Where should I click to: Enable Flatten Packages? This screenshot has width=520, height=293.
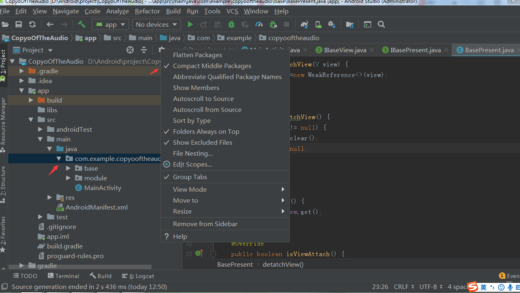pyautogui.click(x=198, y=55)
